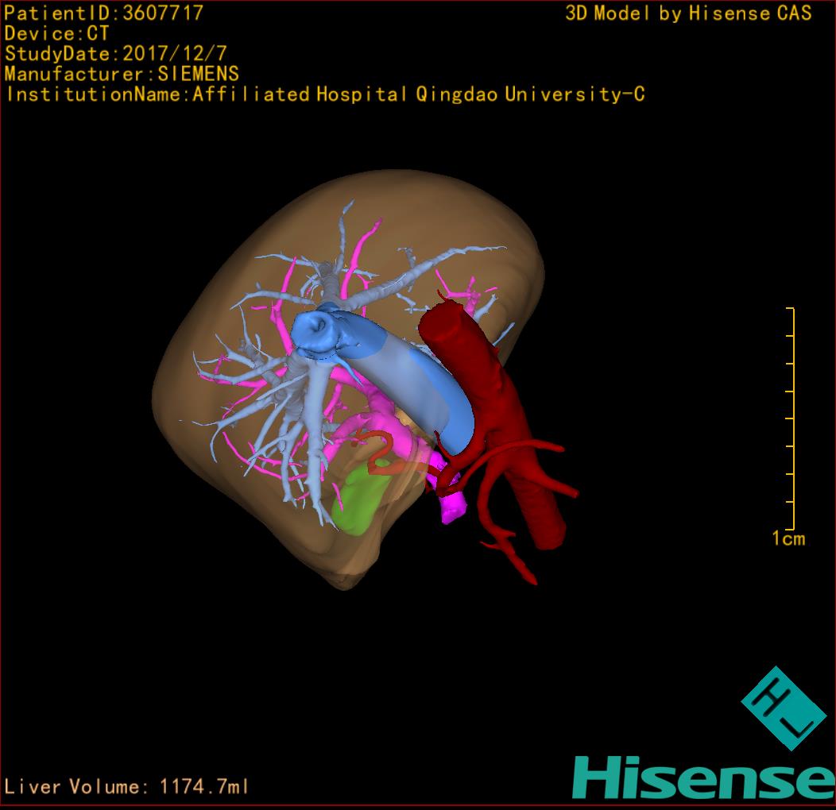Screen dimensions: 836x810
Task: Click the Device:CT label
Action: coord(56,33)
